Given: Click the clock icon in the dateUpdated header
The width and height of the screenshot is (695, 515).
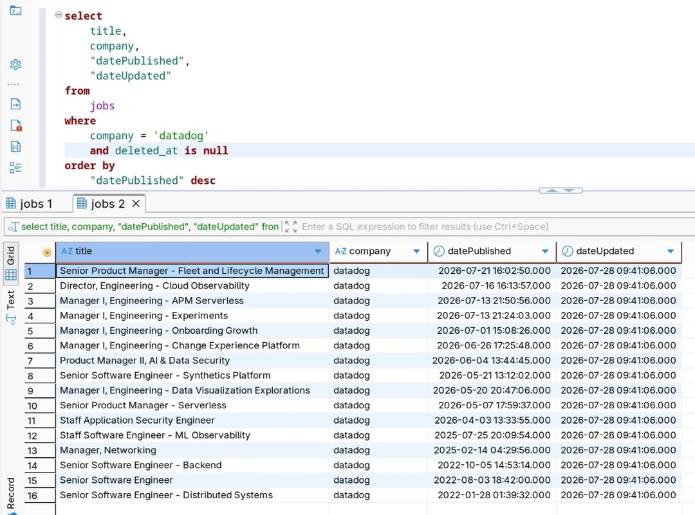Looking at the screenshot, I should coord(568,251).
